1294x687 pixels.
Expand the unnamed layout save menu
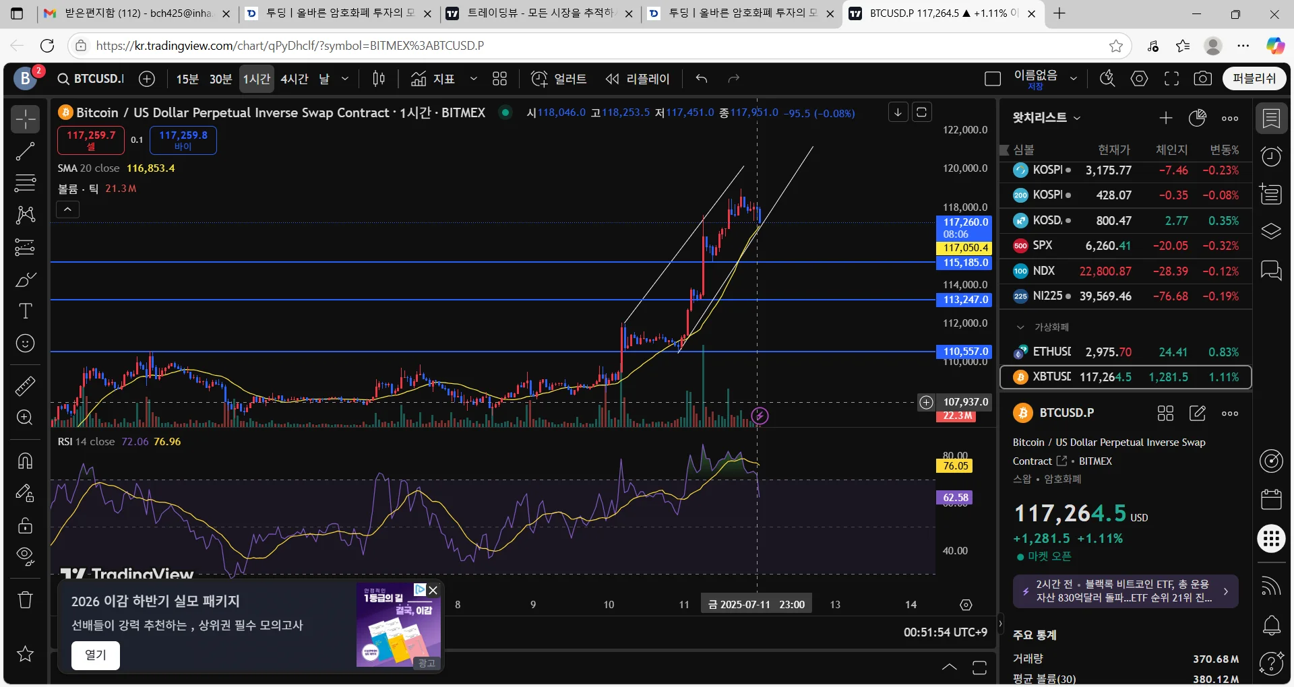coord(1074,79)
